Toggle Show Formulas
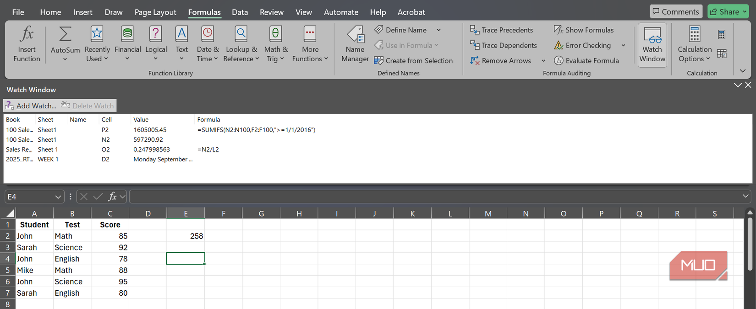Viewport: 756px width, 309px height. coord(583,30)
